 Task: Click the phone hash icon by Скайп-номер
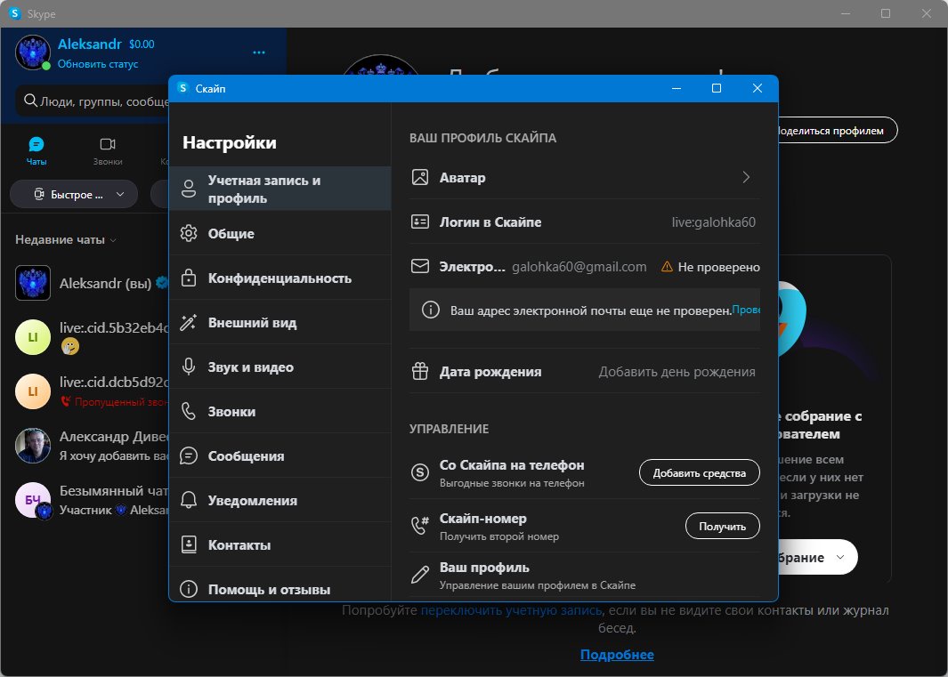click(419, 526)
